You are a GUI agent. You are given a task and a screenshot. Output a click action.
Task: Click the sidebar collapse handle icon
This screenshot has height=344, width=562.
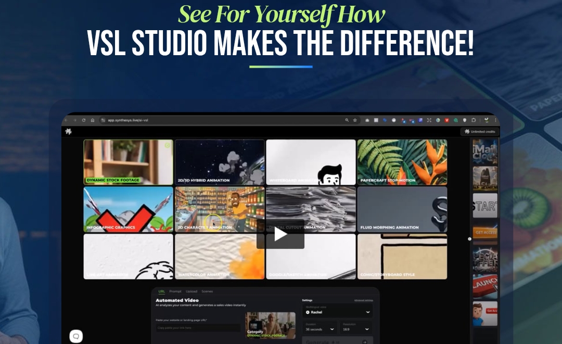pos(469,239)
